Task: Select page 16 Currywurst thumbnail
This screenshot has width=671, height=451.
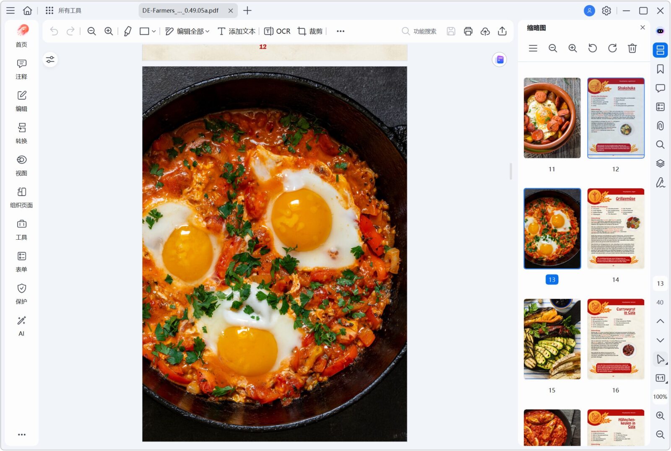Action: coord(616,339)
